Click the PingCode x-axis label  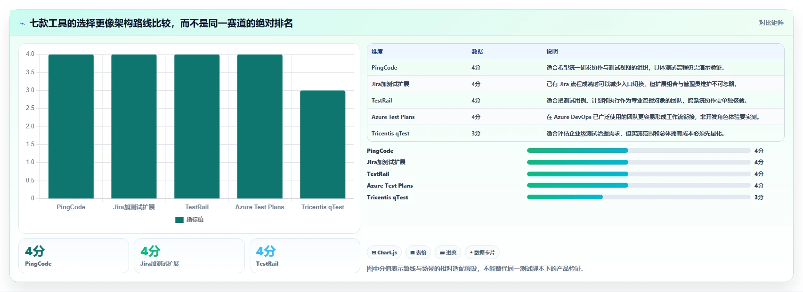tap(71, 207)
